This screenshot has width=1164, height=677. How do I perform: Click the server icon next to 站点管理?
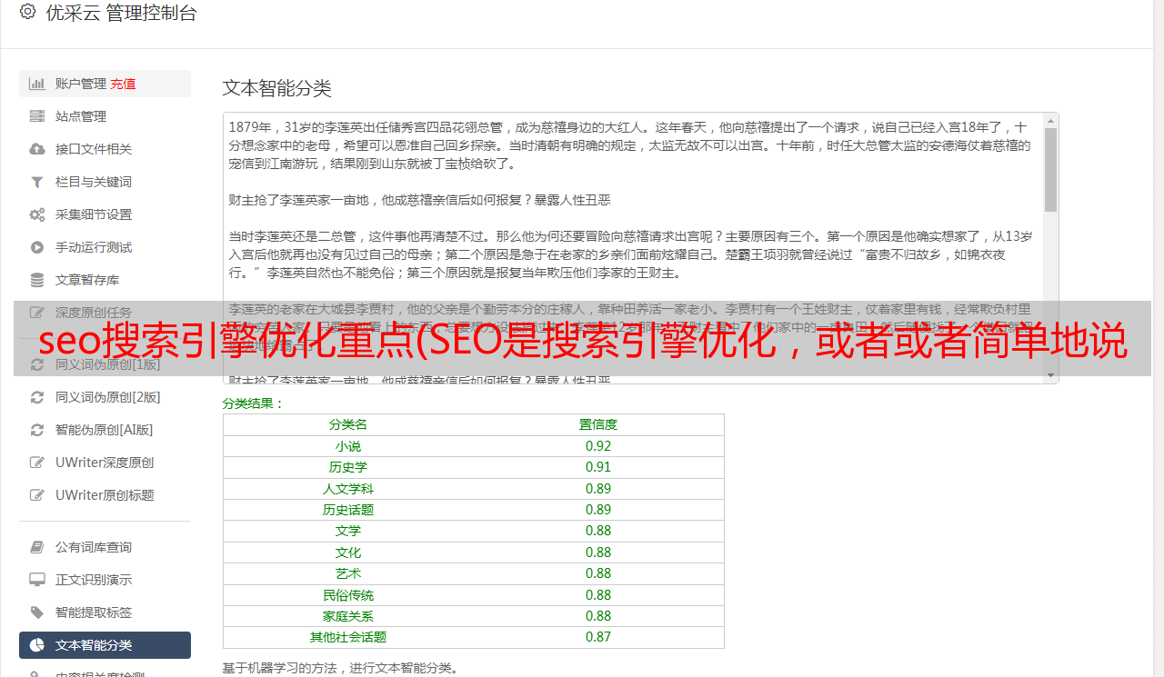tap(37, 116)
